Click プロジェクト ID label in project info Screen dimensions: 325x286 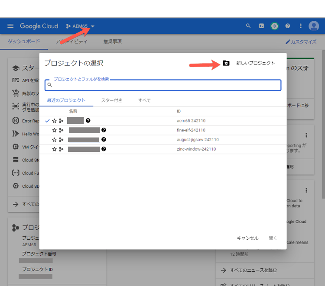[x=37, y=270]
